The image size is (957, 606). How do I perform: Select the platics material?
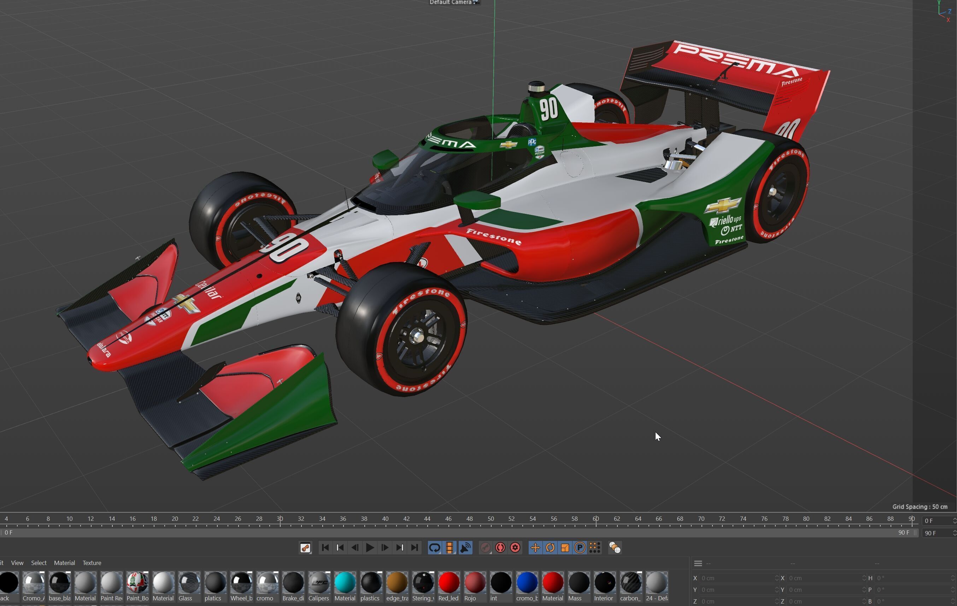point(215,583)
